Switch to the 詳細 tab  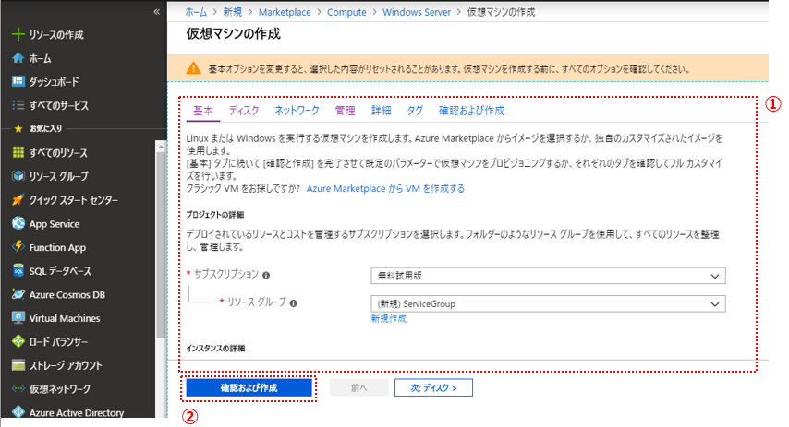(x=381, y=111)
